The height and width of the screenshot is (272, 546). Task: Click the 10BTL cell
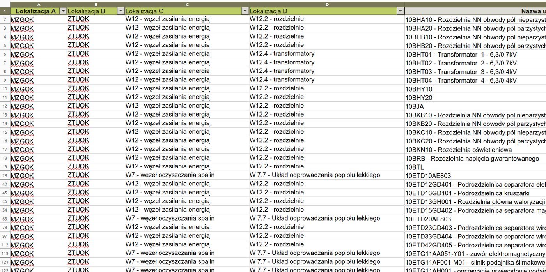click(x=475, y=167)
